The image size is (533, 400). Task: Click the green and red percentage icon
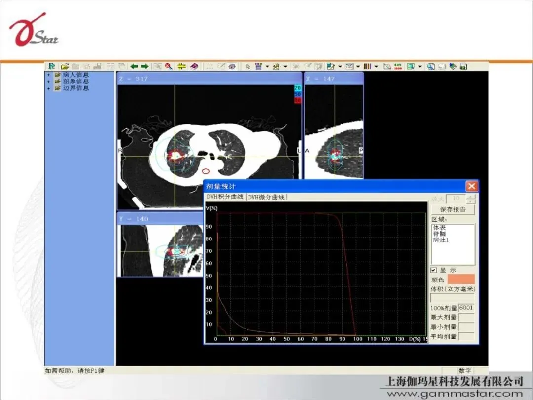click(x=398, y=66)
